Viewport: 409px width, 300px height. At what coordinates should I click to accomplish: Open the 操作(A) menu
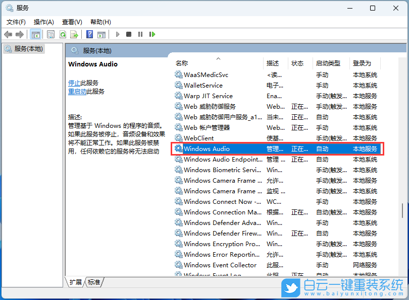pyautogui.click(x=44, y=22)
